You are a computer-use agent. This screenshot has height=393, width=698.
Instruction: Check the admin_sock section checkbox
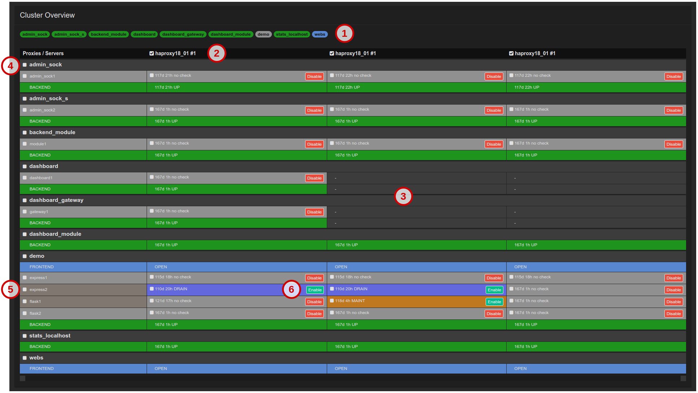[25, 65]
